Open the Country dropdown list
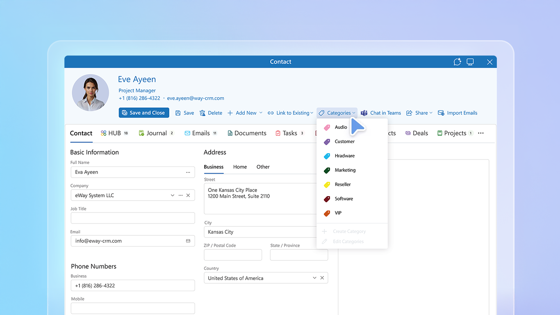 tap(314, 278)
